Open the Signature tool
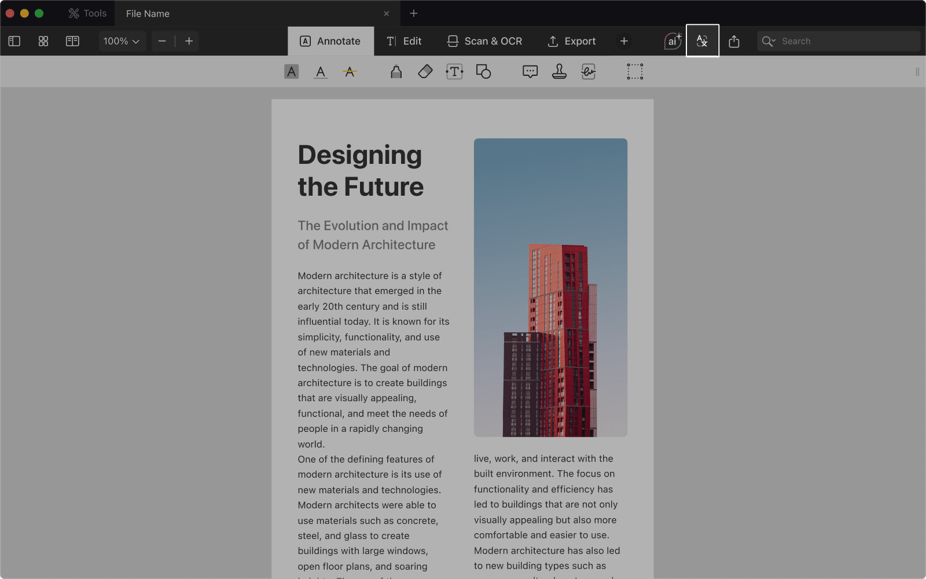Screen dimensions: 926x579 click(588, 72)
